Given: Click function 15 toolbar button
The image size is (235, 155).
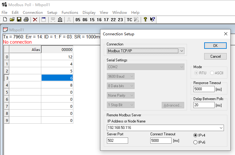Looking at the screenshot, I should [x=92, y=20].
